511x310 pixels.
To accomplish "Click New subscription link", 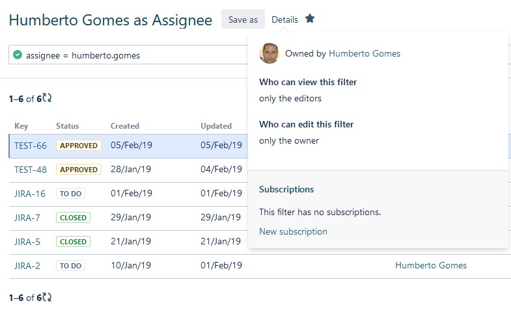I will click(293, 231).
